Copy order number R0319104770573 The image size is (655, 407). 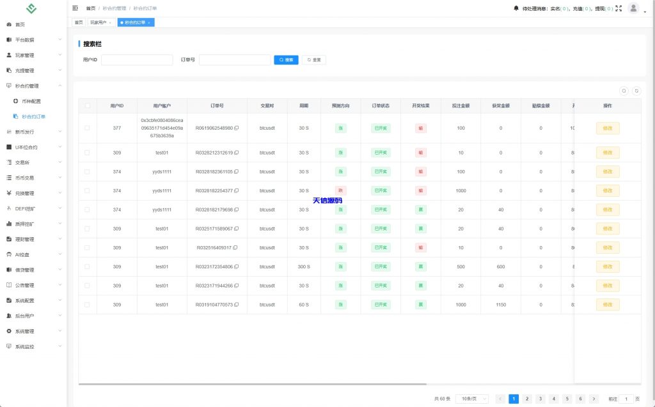click(x=237, y=305)
